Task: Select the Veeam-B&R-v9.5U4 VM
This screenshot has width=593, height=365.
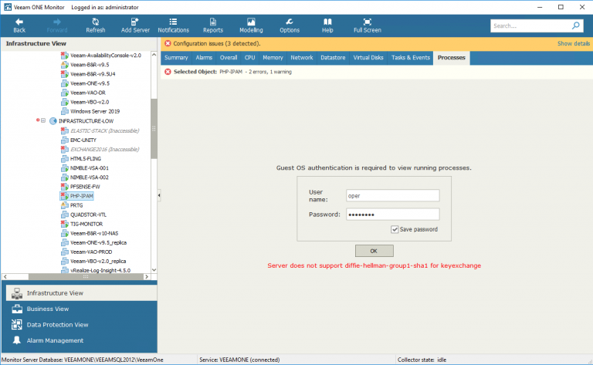Action: coord(93,74)
